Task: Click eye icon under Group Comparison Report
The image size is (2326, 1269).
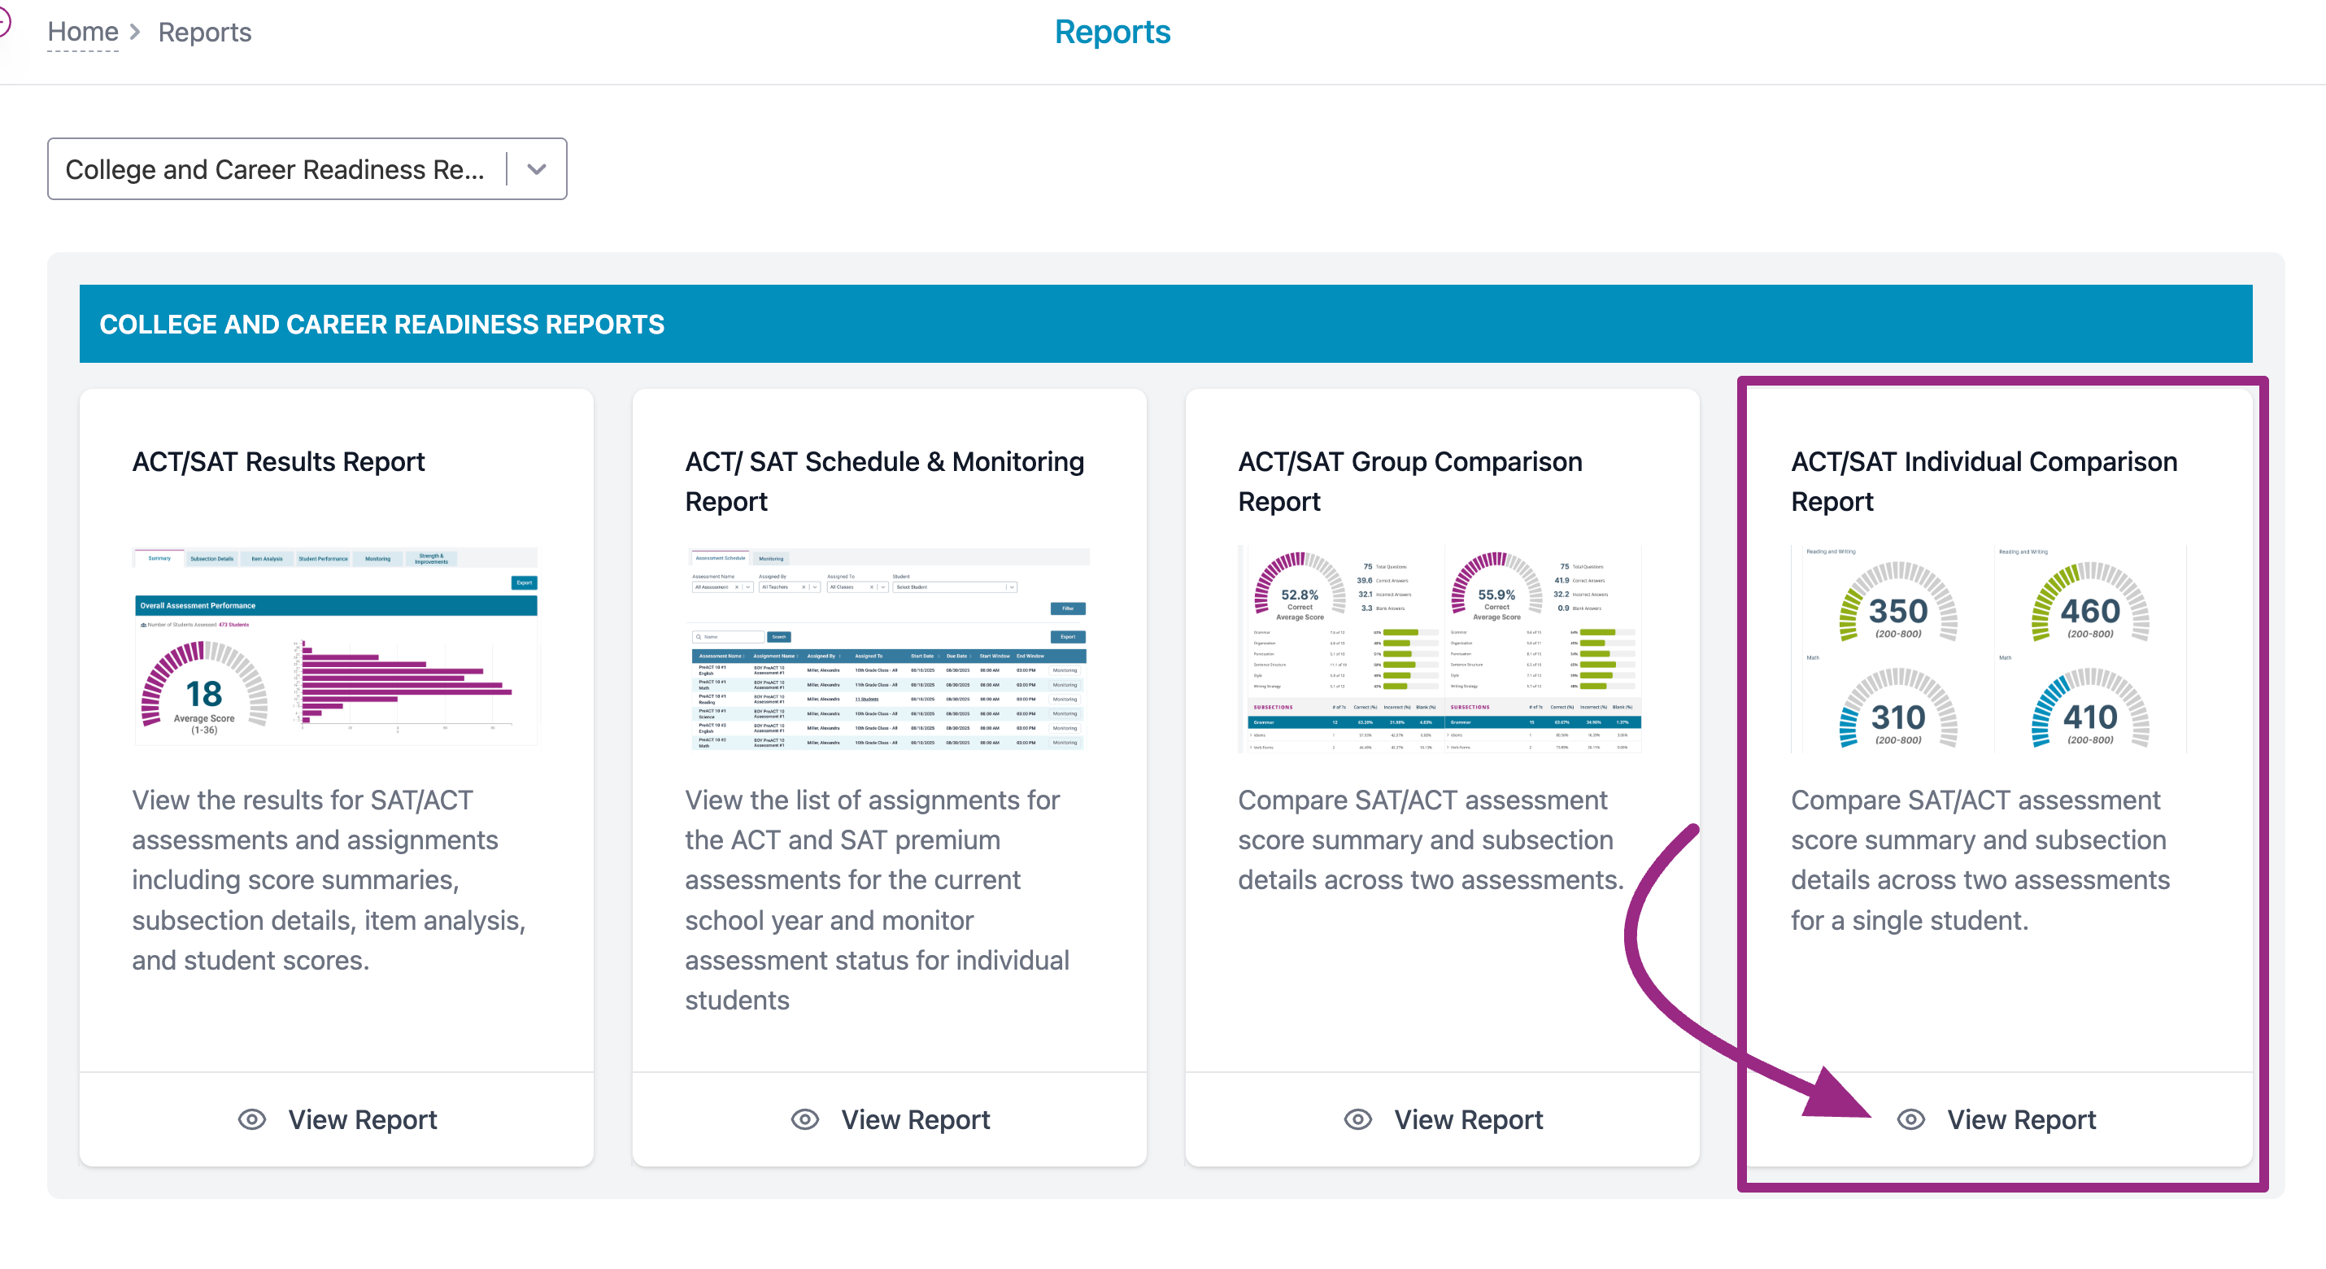Action: pos(1357,1119)
